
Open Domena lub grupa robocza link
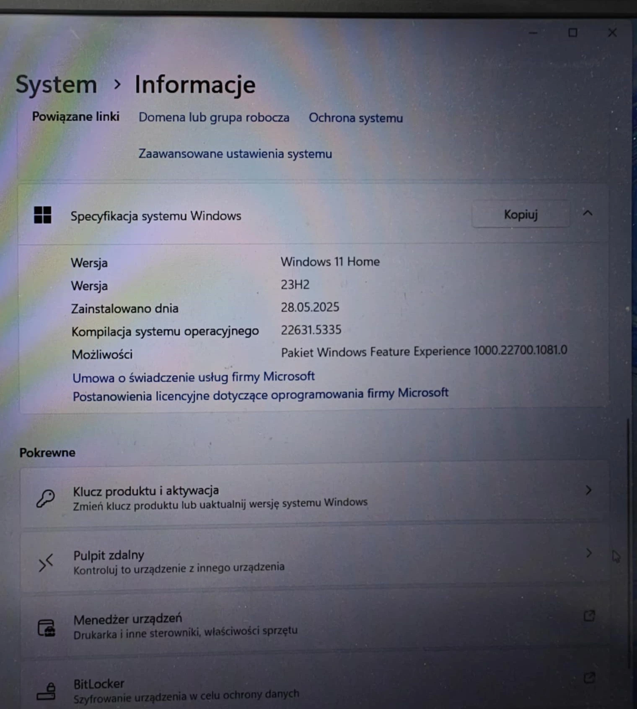coord(214,117)
